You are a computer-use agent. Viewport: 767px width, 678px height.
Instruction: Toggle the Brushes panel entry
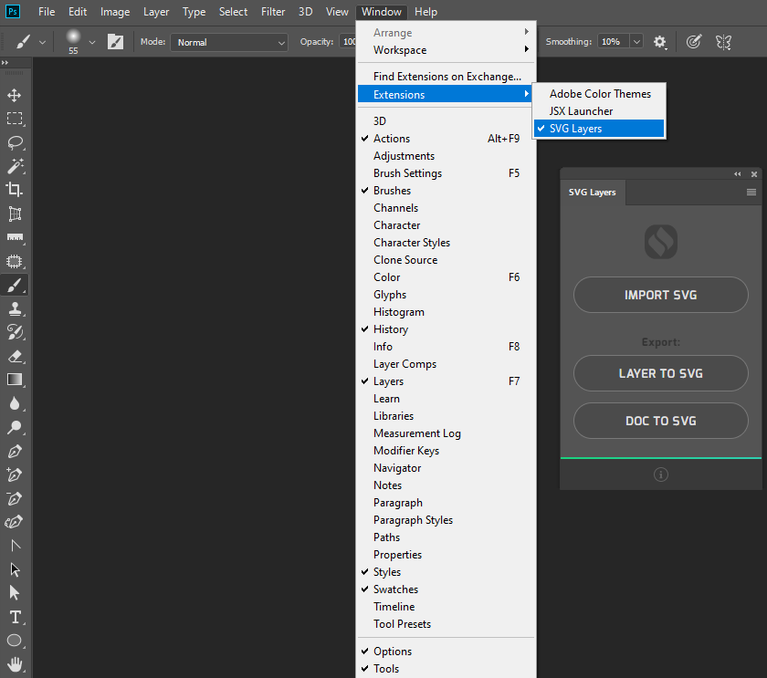(x=447, y=191)
